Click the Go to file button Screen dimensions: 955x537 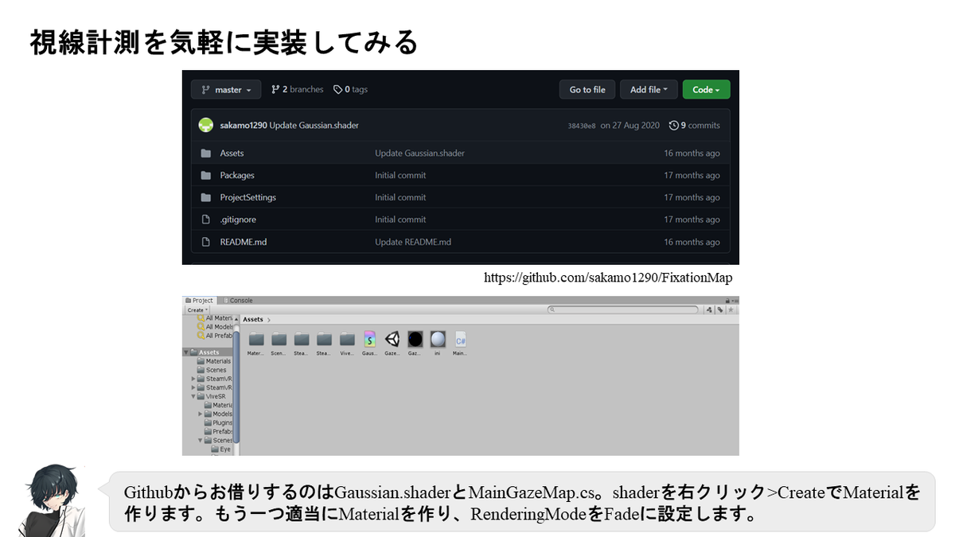click(587, 90)
